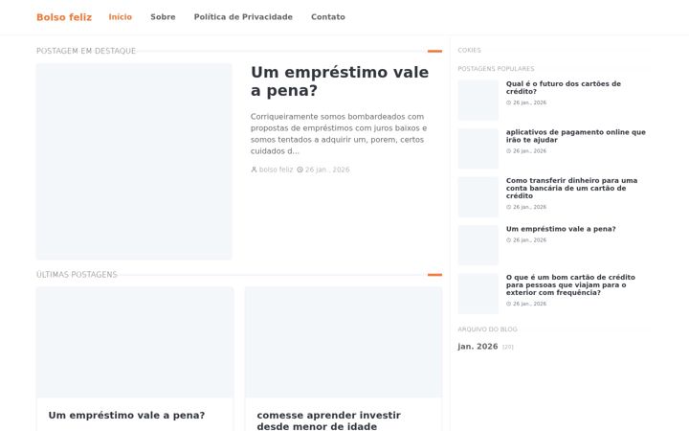This screenshot has height=431, width=689.
Task: Open popular post Qual é o futuro dos cartões
Action: click(564, 87)
